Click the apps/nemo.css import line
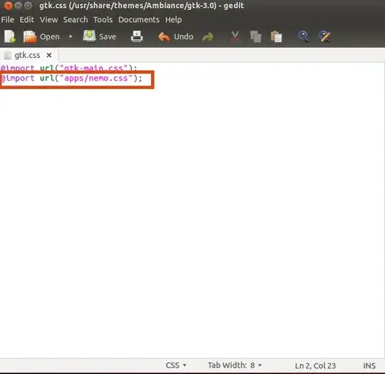Image resolution: width=385 pixels, height=374 pixels. [x=71, y=79]
